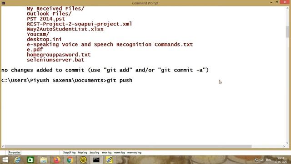291x164 pixels.
Task: Click the vertical scrollbar thumb
Action: pos(287,32)
